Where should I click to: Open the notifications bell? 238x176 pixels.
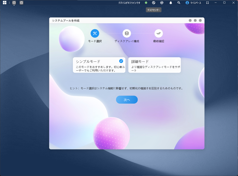170,3
